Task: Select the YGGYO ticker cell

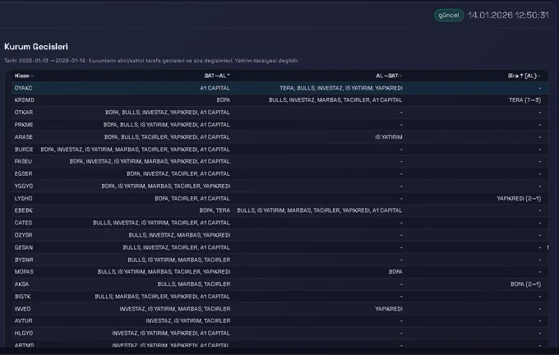Action: (24, 186)
